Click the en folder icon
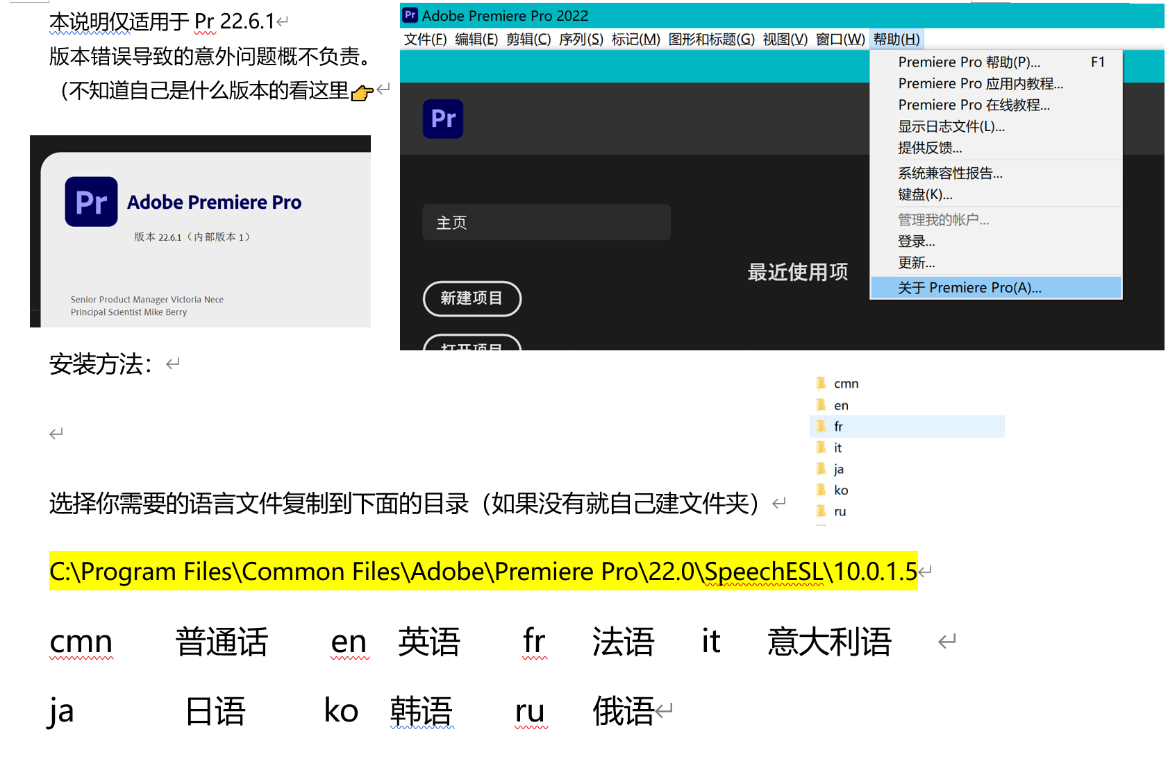Image resolution: width=1168 pixels, height=777 pixels. (x=821, y=404)
